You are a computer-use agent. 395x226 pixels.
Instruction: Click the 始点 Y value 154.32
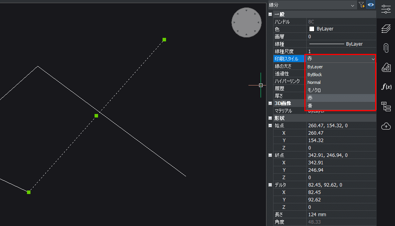341,140
